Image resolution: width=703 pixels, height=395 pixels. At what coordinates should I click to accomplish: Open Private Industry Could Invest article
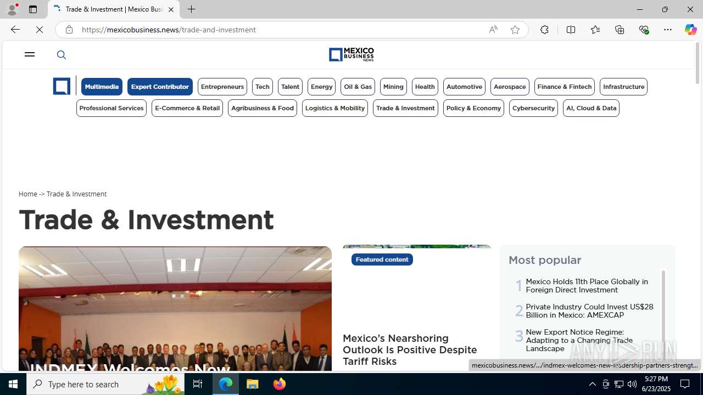point(589,311)
